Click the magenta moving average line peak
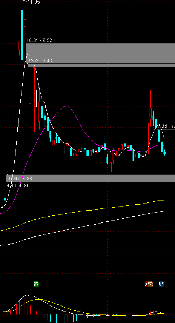The image size is (175, 323). click(x=66, y=106)
